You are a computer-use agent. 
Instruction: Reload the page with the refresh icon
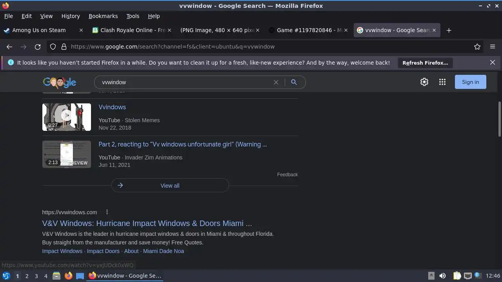38,47
